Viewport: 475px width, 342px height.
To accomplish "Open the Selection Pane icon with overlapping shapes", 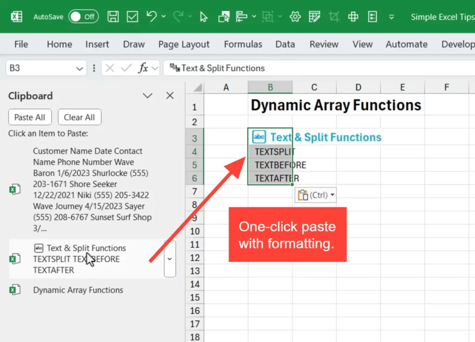I will [224, 17].
